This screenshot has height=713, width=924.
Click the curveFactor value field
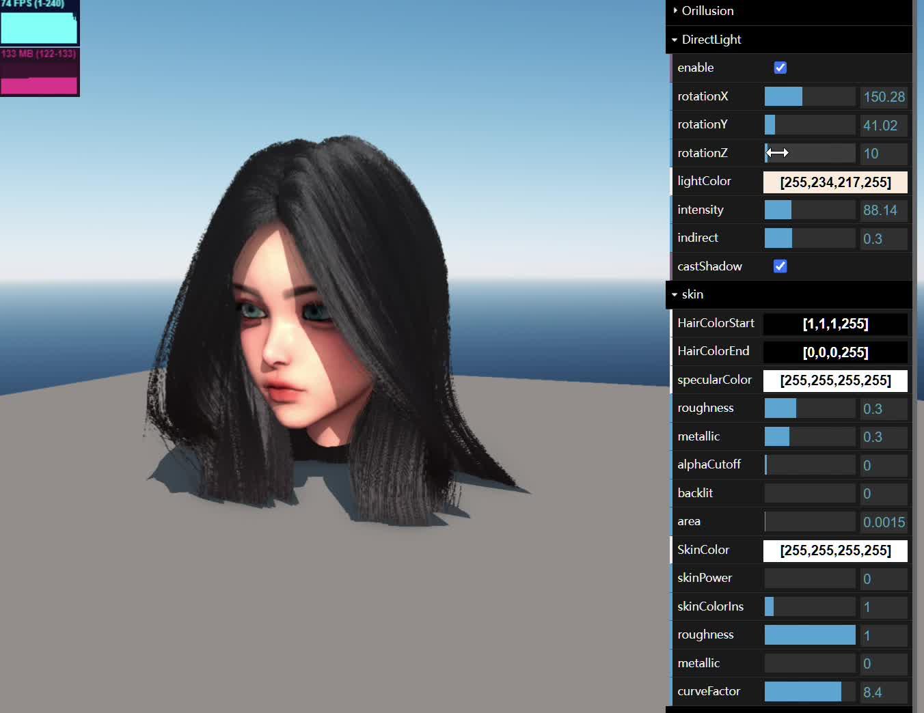tap(884, 692)
